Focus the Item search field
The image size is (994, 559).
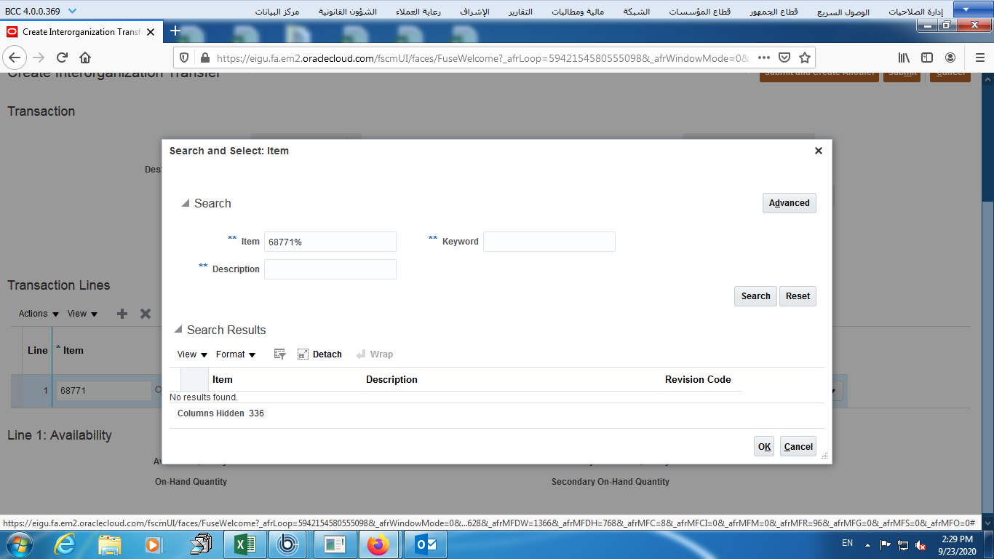(x=330, y=242)
